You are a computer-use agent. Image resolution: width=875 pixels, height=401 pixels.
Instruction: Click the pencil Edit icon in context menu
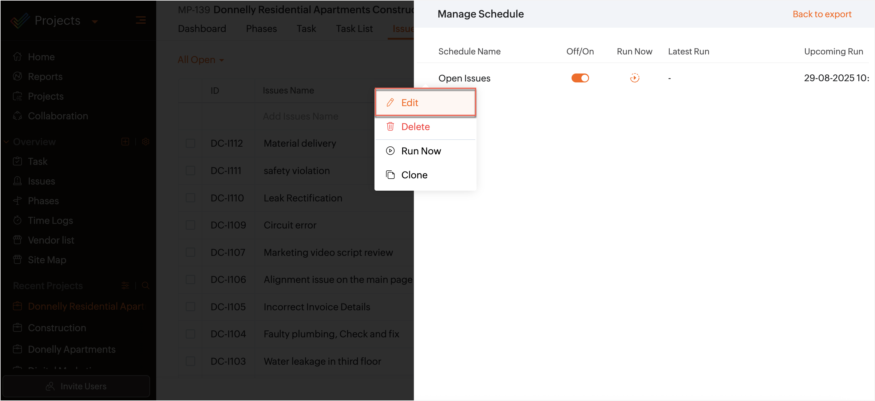point(390,103)
